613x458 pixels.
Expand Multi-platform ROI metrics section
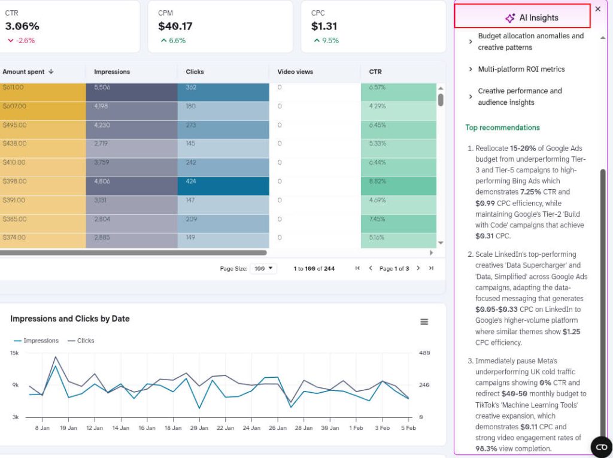pyautogui.click(x=471, y=69)
